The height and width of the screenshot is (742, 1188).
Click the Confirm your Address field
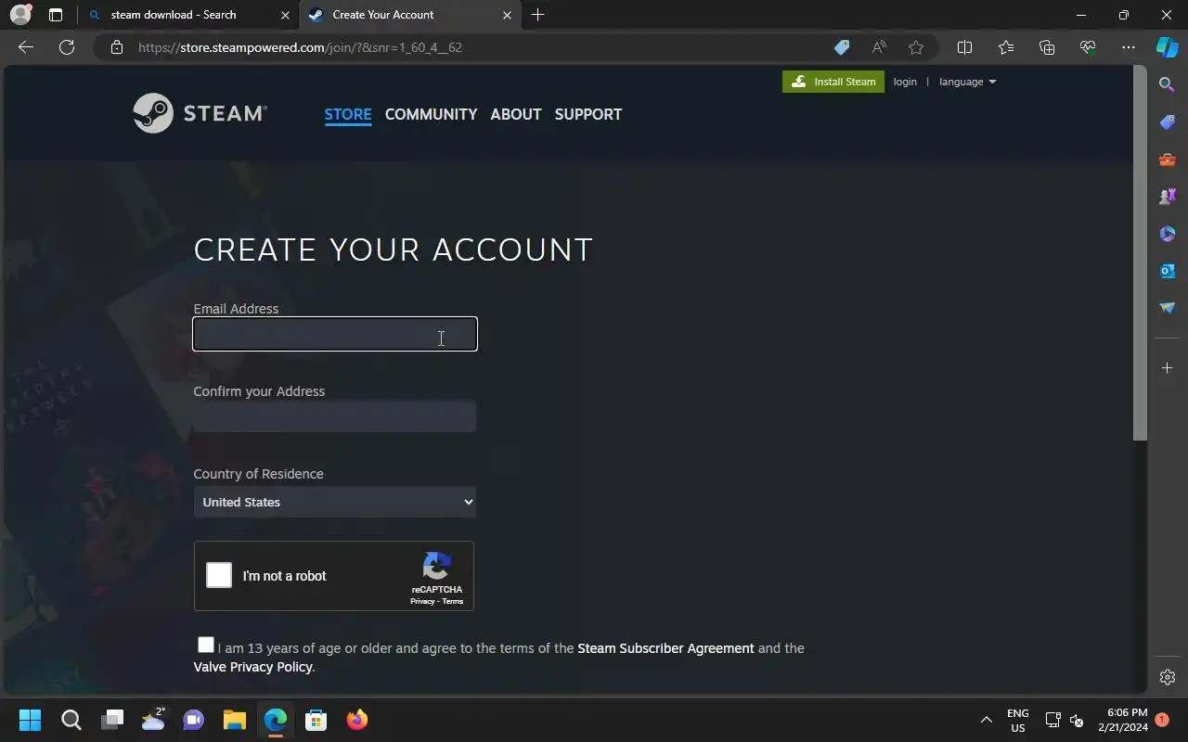point(334,416)
